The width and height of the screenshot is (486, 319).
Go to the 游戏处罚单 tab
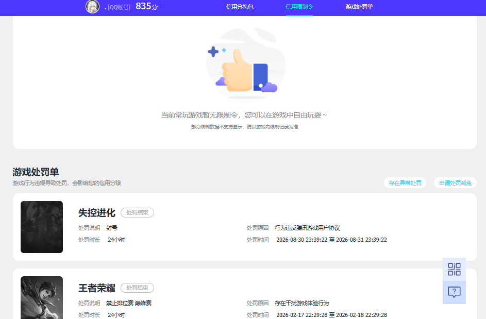point(359,7)
